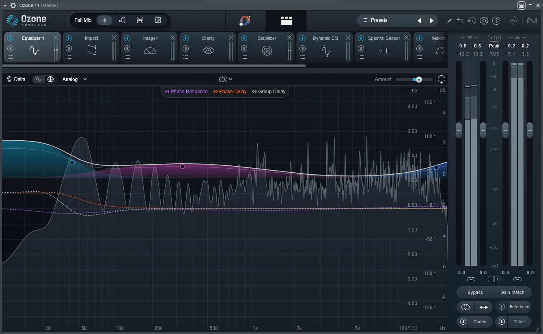543x334 pixels.
Task: Click the Bypass button
Action: (x=475, y=292)
